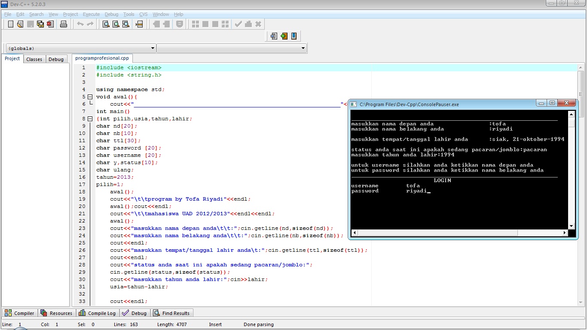Viewport: 587px width, 330px height.
Task: Click the Print toolbar icon
Action: [x=64, y=24]
